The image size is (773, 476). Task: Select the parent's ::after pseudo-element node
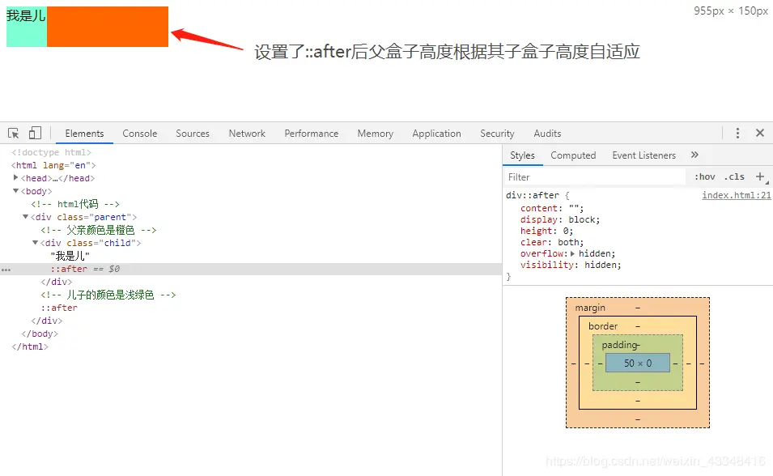pyautogui.click(x=59, y=308)
